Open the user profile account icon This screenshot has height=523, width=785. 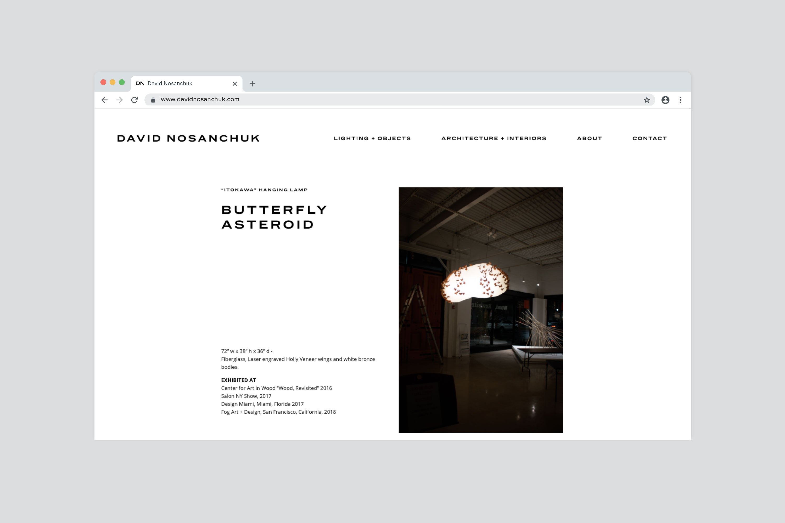point(665,100)
